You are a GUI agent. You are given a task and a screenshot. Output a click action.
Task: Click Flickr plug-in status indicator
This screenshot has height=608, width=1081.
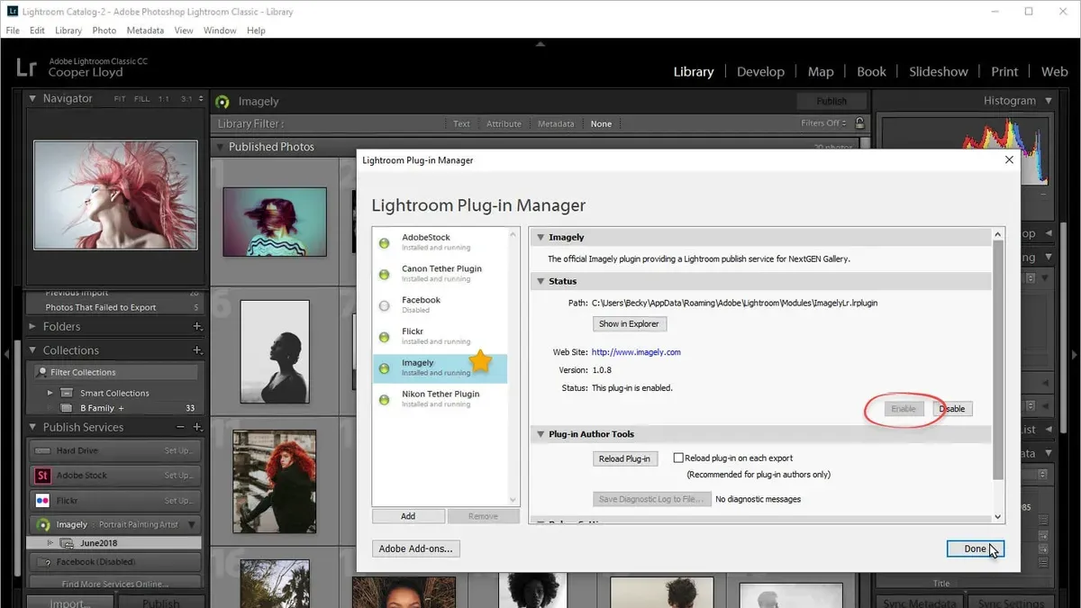[x=385, y=336]
